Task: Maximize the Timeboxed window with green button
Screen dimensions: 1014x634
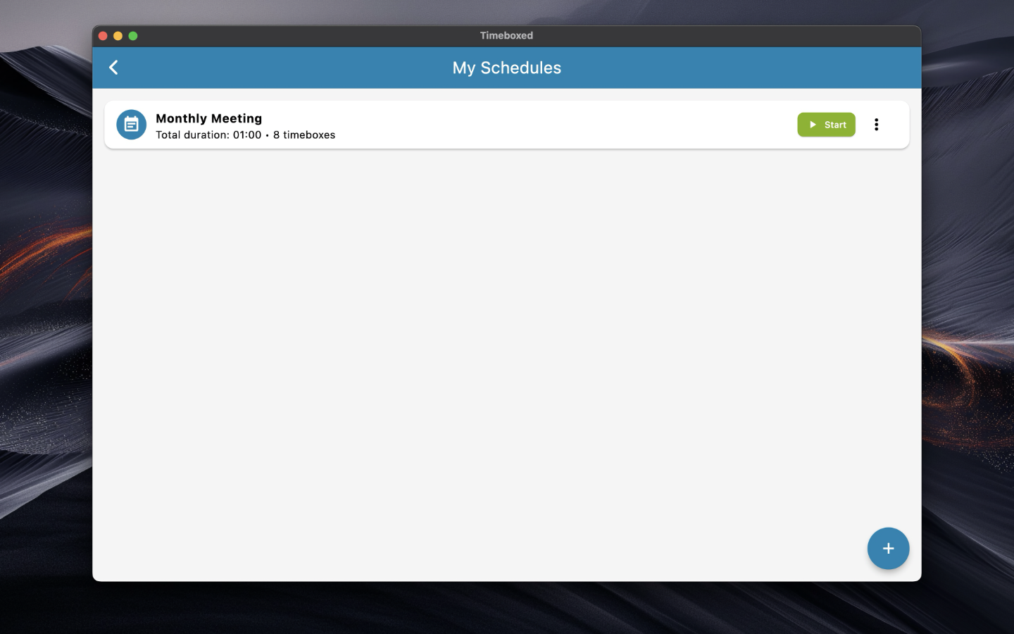Action: coord(133,36)
